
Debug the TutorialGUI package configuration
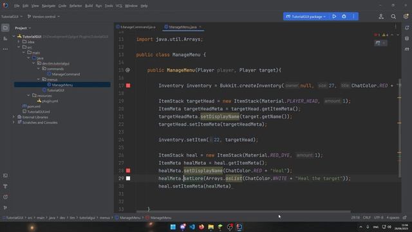coord(344,16)
